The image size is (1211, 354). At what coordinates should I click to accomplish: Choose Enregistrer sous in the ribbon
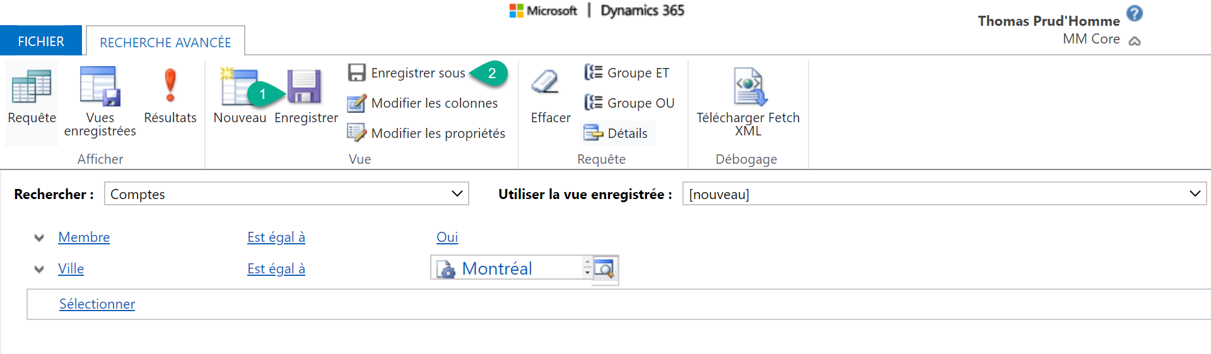(407, 73)
